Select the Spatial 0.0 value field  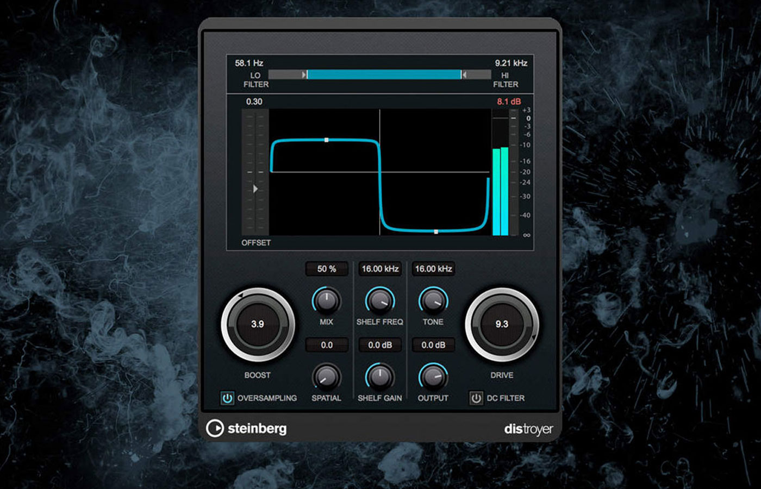coord(327,345)
